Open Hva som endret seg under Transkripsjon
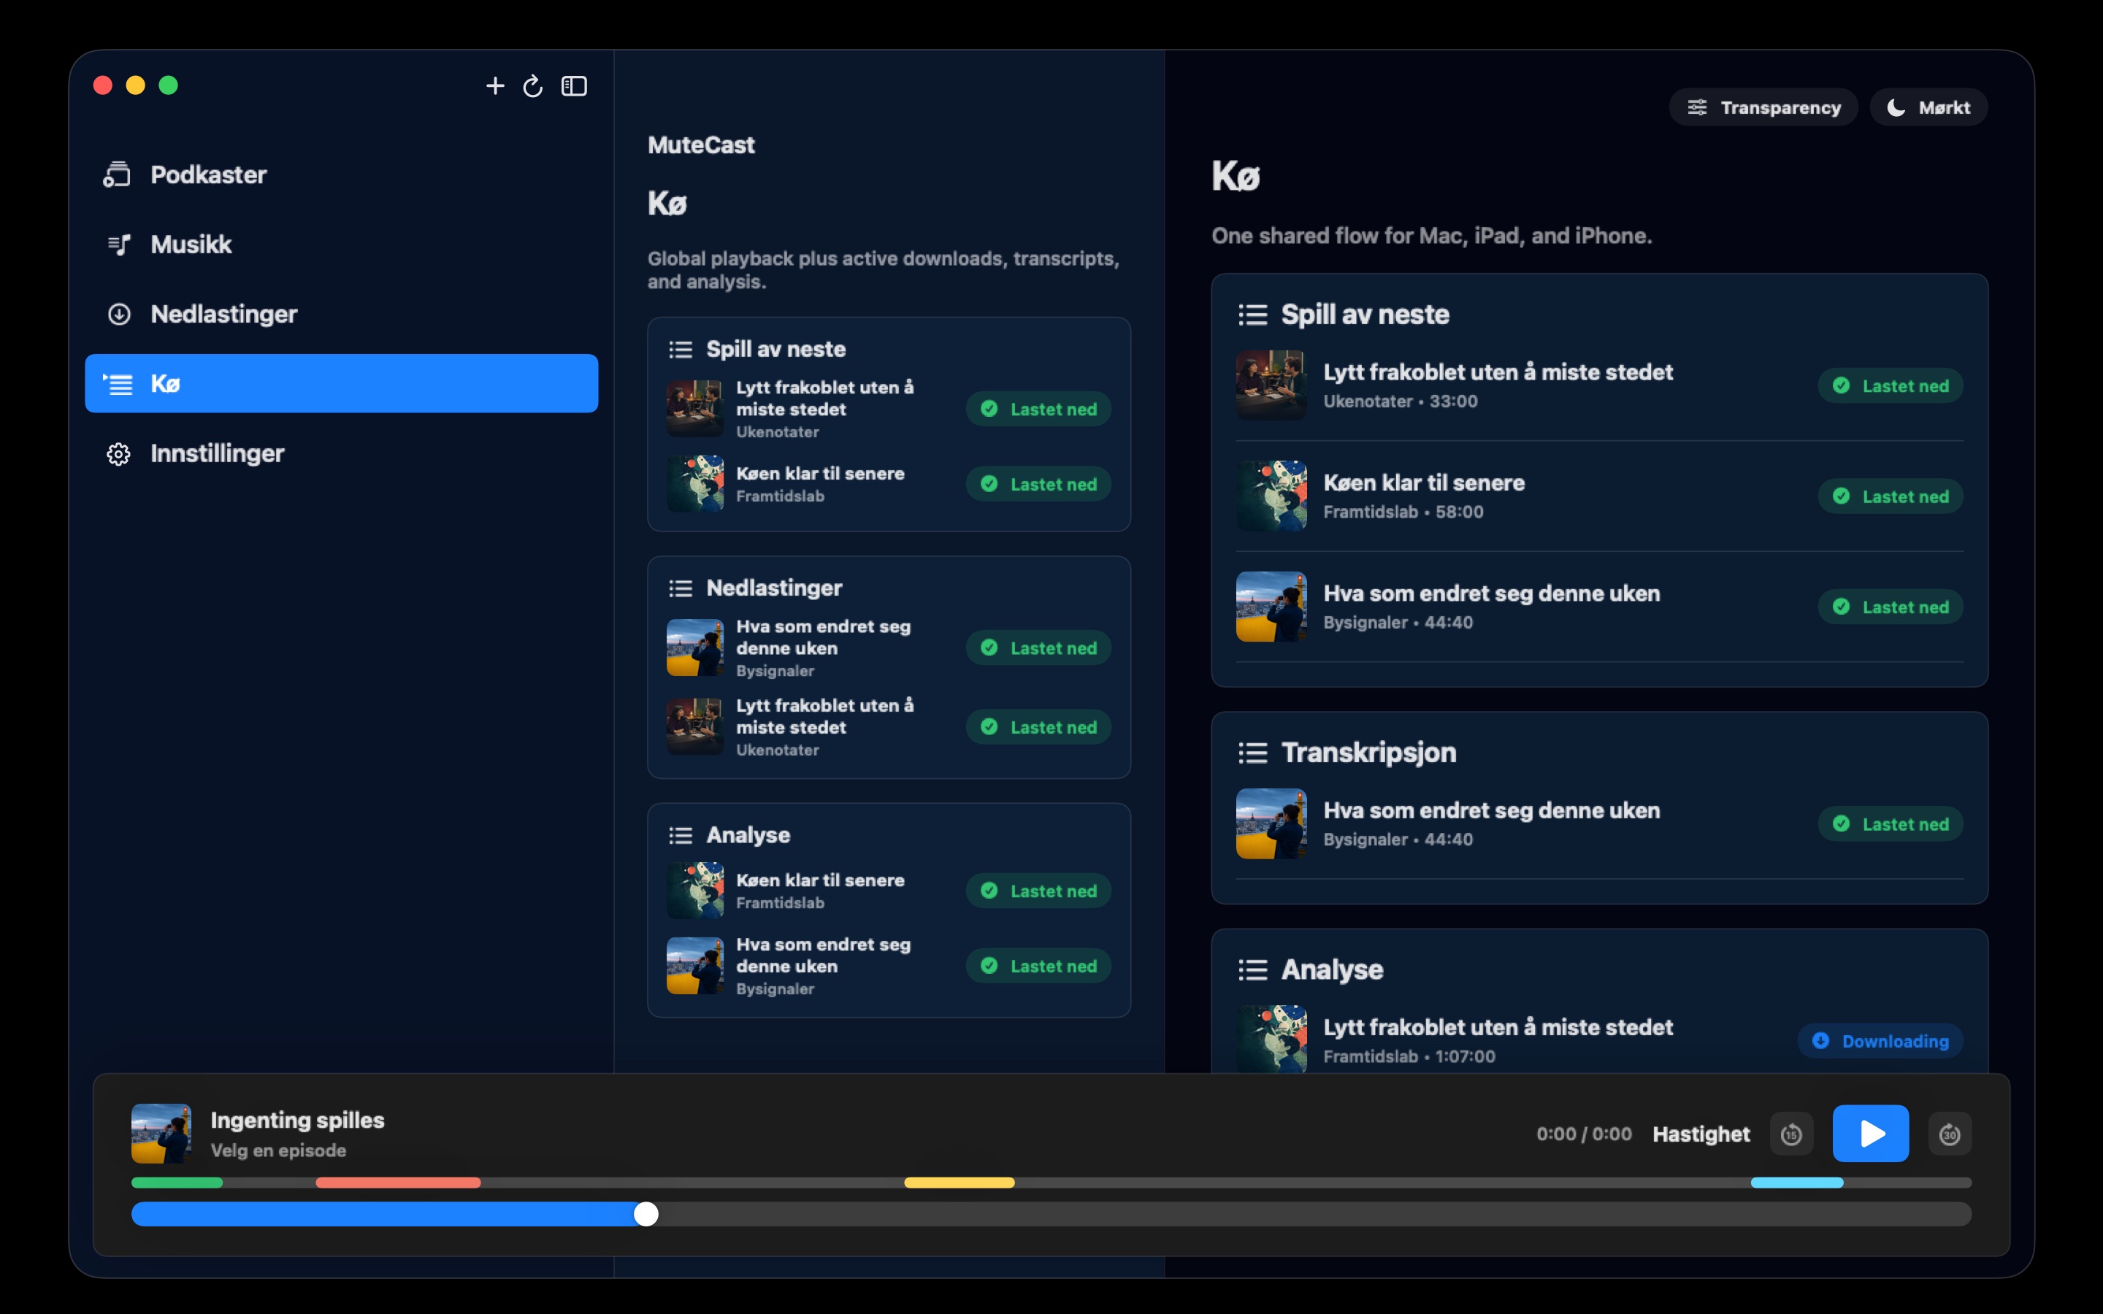 click(x=1600, y=824)
